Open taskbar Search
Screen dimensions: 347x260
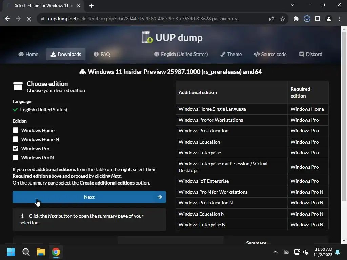pyautogui.click(x=26, y=252)
